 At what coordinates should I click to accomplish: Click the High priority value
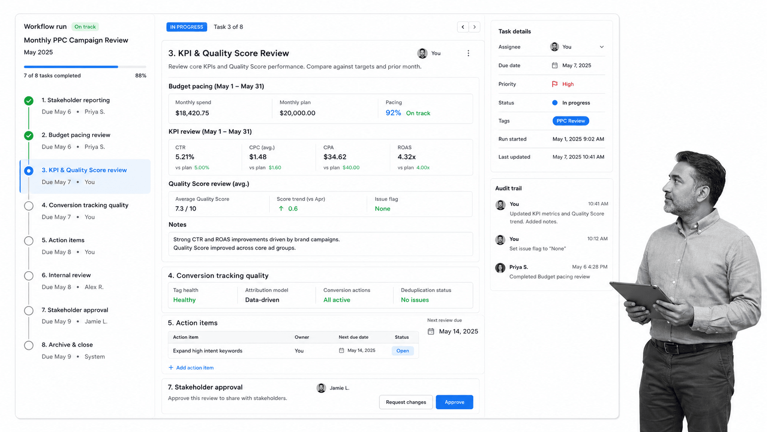[x=568, y=84]
